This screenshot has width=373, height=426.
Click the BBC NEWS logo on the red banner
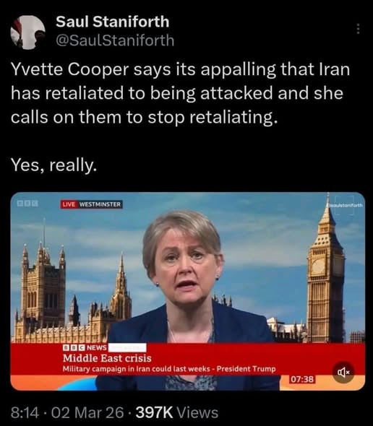(x=85, y=347)
